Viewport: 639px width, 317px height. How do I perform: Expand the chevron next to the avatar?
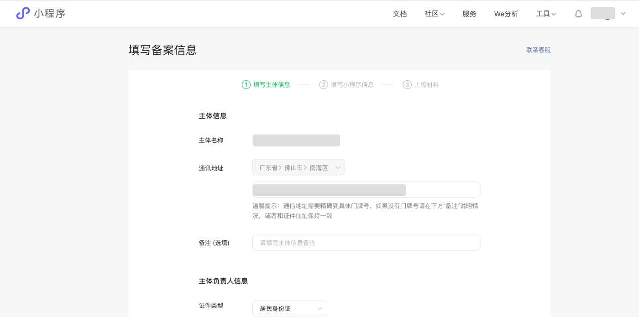coord(623,14)
